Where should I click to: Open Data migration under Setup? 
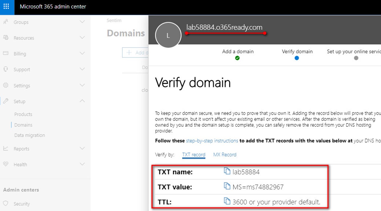click(x=30, y=135)
